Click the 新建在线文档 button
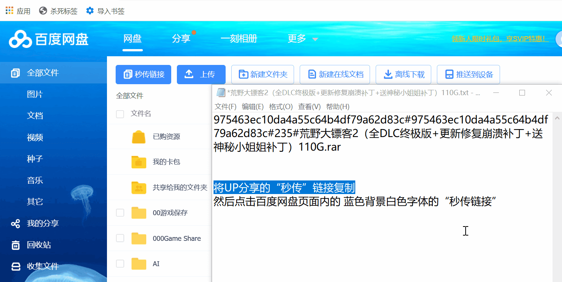562x282 pixels. click(x=335, y=74)
